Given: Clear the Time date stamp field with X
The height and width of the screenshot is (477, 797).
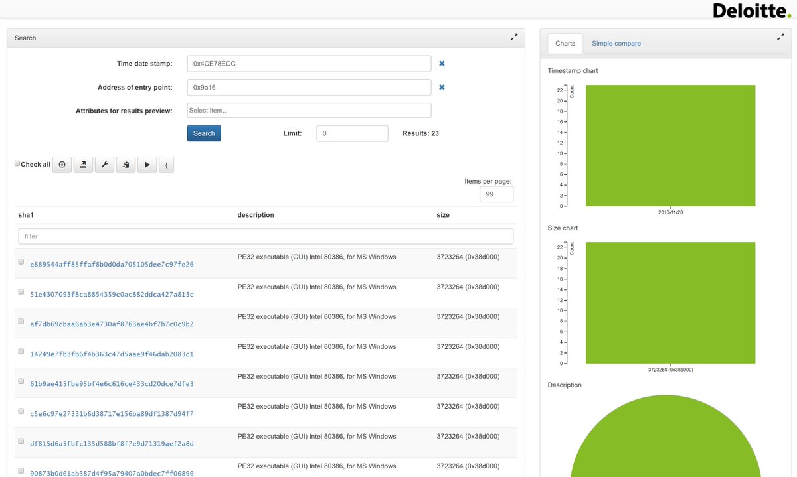Looking at the screenshot, I should click(x=442, y=64).
